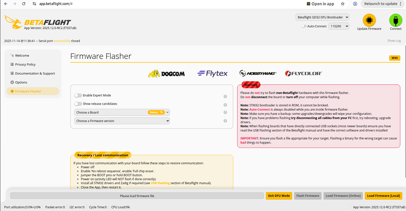Click the Flash Firmware button
The image size is (406, 211).
tap(307, 196)
